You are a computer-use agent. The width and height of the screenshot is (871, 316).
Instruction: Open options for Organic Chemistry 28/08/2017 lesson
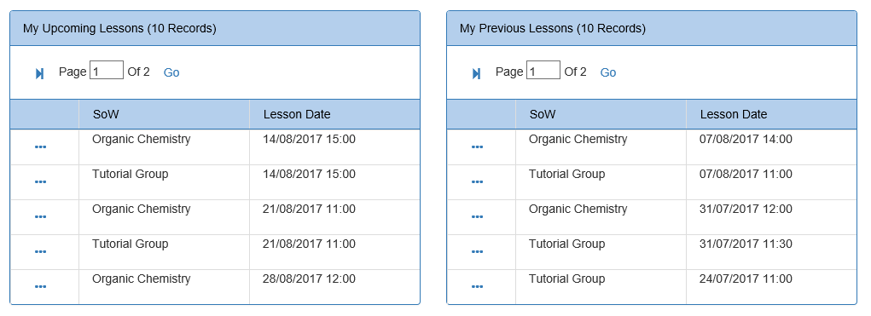tap(41, 287)
